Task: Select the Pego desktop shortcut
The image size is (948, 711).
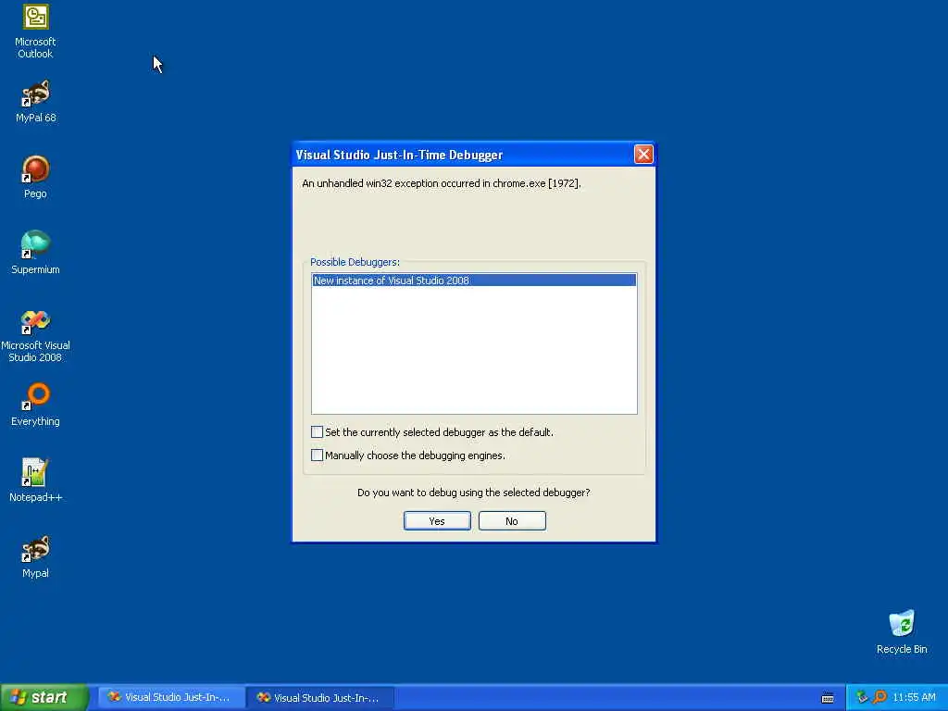Action: pyautogui.click(x=35, y=177)
